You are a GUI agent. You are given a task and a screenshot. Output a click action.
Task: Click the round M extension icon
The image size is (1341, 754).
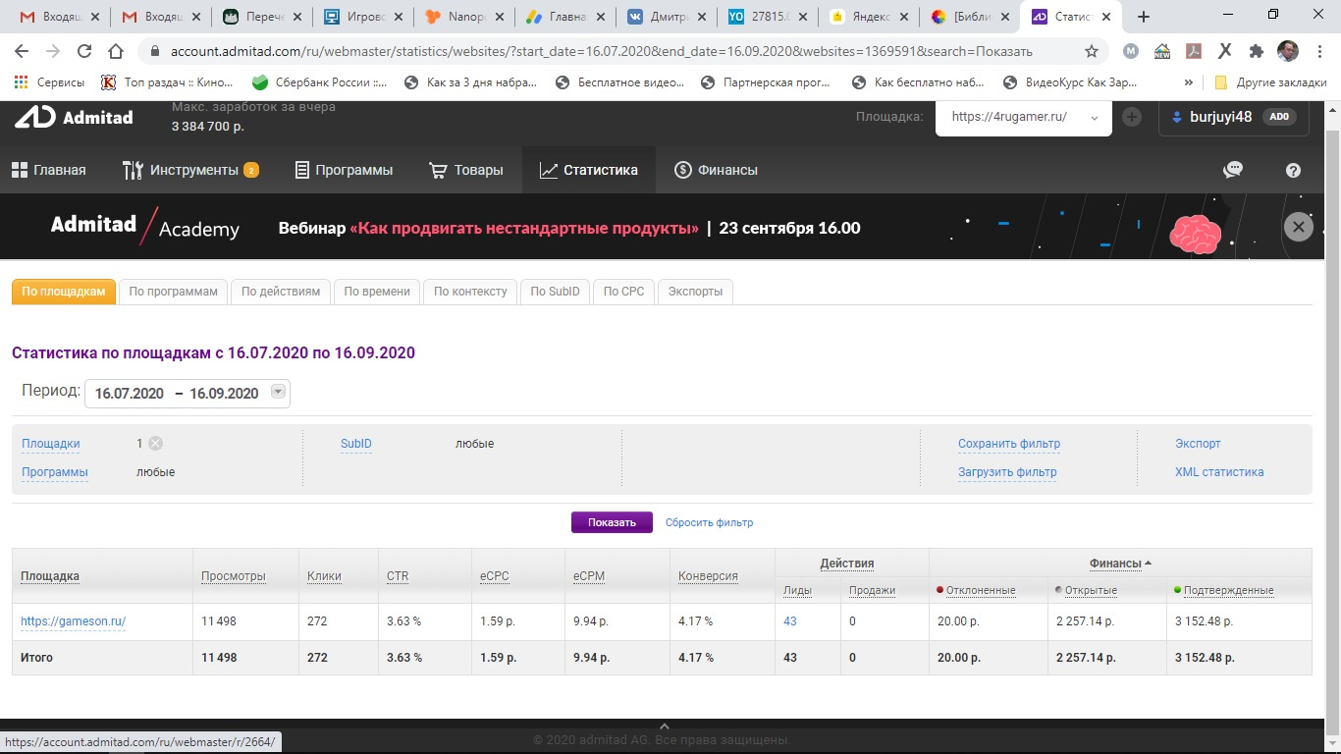pyautogui.click(x=1131, y=51)
